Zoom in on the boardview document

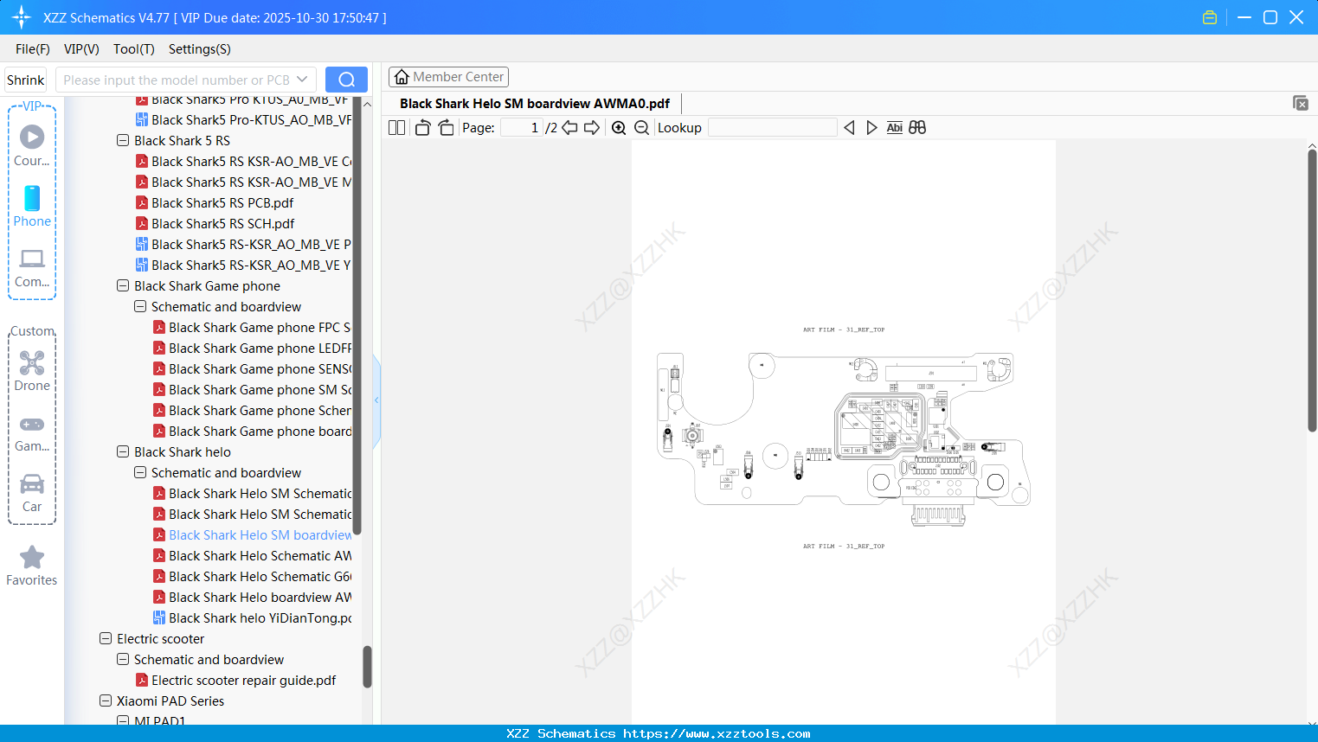coord(619,127)
